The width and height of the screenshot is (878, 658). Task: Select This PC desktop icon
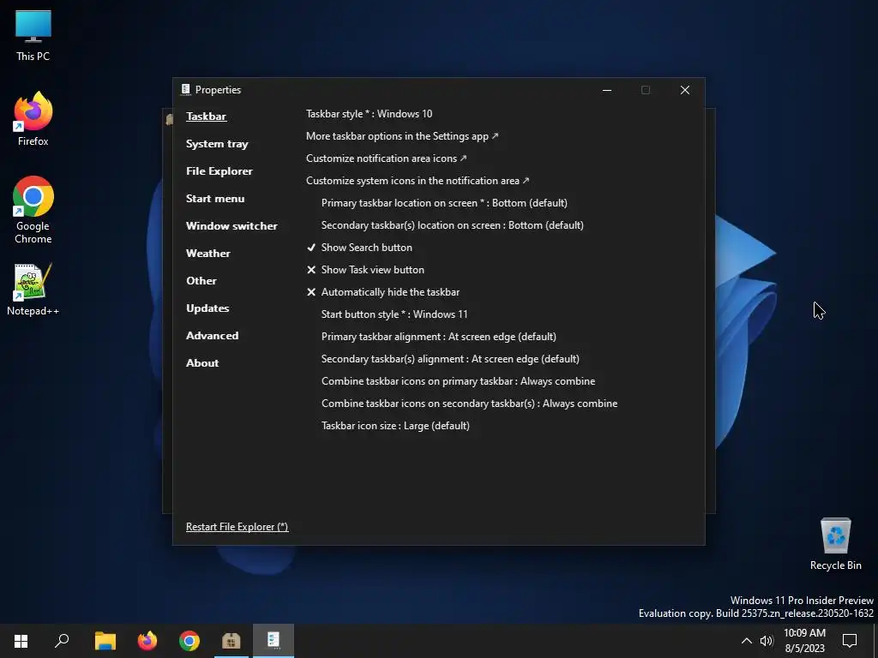point(33,35)
